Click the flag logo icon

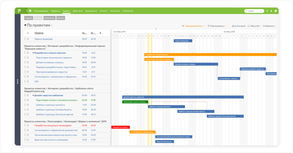point(19,11)
